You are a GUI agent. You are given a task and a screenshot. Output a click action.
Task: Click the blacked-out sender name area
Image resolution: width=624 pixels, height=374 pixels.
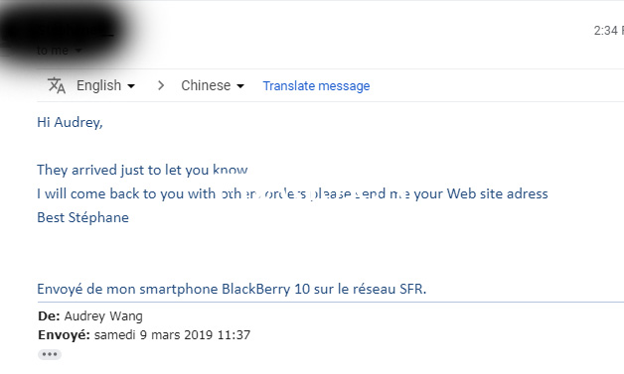click(x=64, y=32)
